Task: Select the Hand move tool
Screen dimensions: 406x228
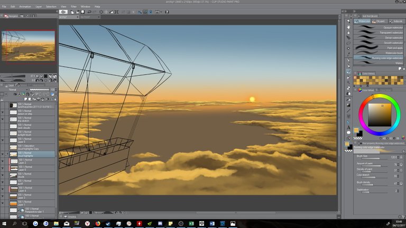Action: tap(348, 27)
